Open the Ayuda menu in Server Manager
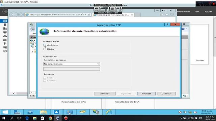Screen dimensions: 216x121 pyautogui.click(x=208, y=11)
